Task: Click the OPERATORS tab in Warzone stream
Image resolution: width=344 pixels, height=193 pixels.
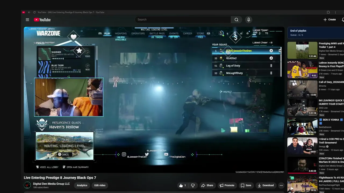Action: (x=138, y=34)
